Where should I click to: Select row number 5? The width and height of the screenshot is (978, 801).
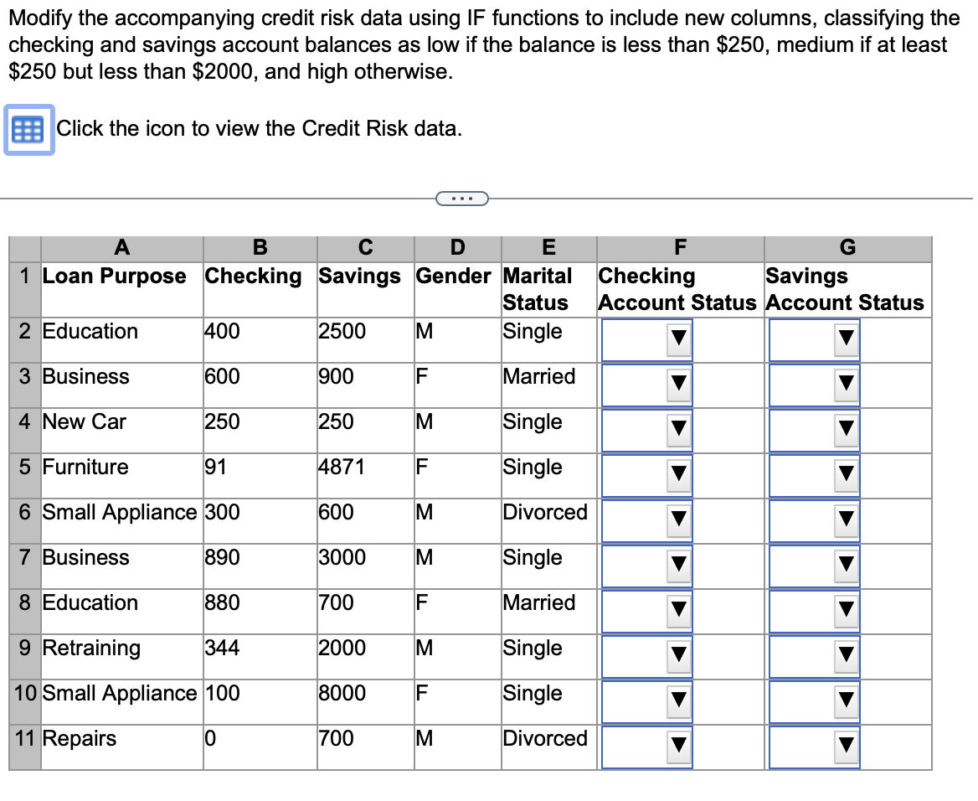(23, 468)
